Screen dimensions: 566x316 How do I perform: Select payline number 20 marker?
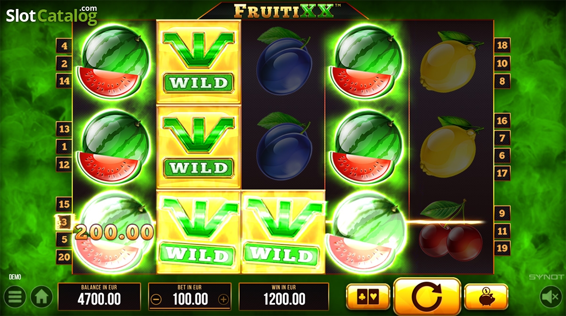point(64,257)
